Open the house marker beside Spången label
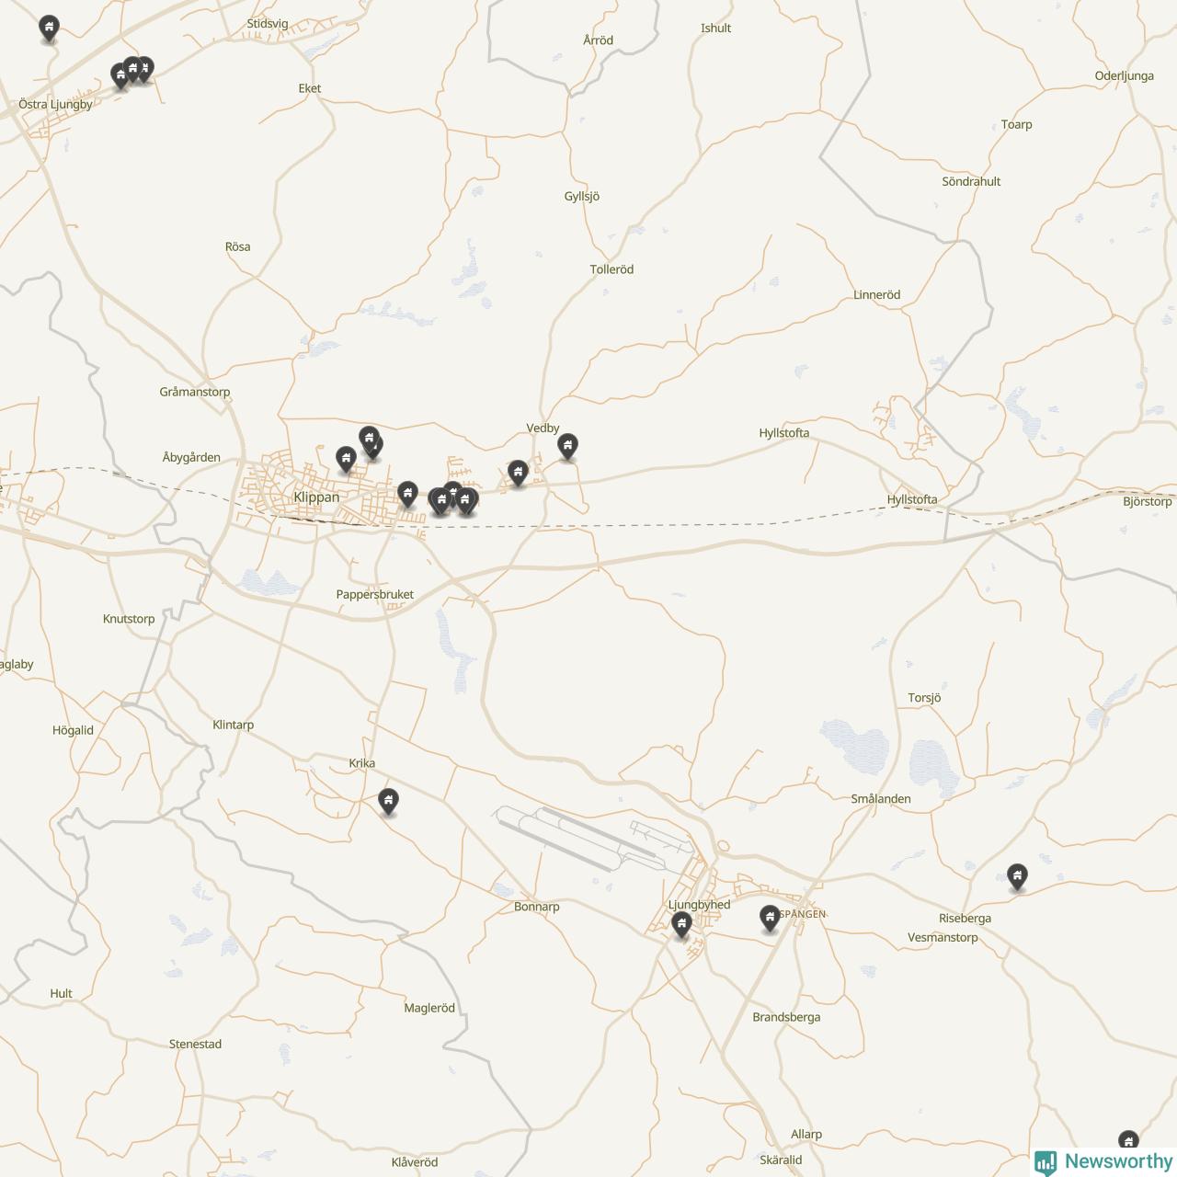The height and width of the screenshot is (1177, 1177). (770, 918)
